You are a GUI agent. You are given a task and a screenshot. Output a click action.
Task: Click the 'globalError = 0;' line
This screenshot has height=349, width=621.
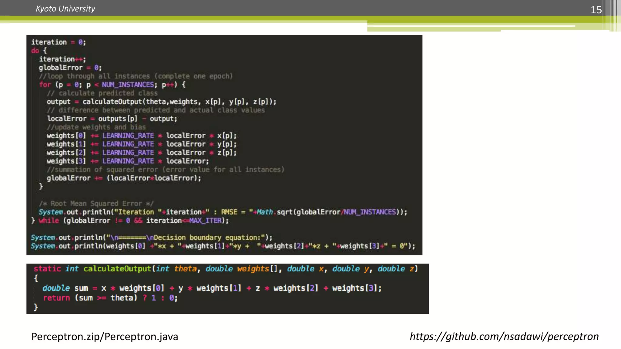point(70,68)
